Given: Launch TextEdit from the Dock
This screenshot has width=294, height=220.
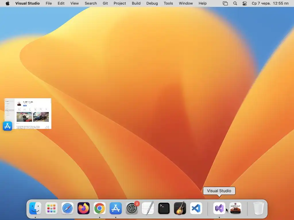Looking at the screenshot, I should click(x=148, y=208).
